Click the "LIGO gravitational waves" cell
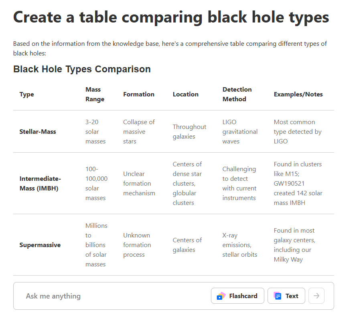The height and width of the screenshot is (317, 361). (240, 132)
